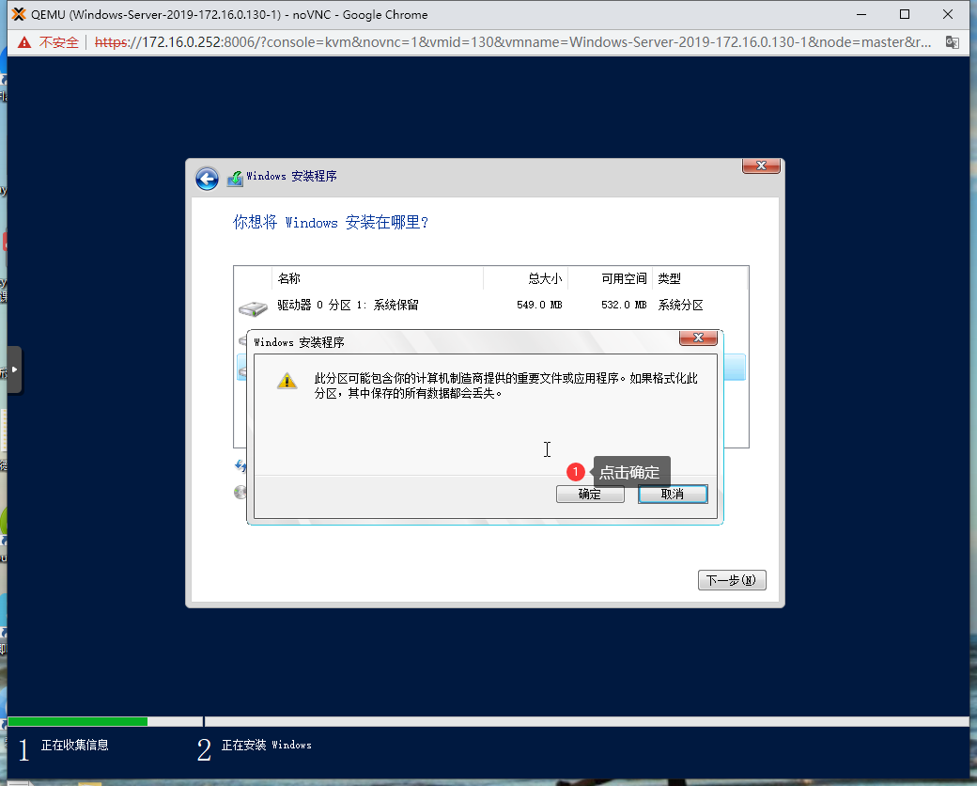Image resolution: width=977 pixels, height=786 pixels.
Task: Click the 可用空间 column header
Action: pyautogui.click(x=610, y=278)
